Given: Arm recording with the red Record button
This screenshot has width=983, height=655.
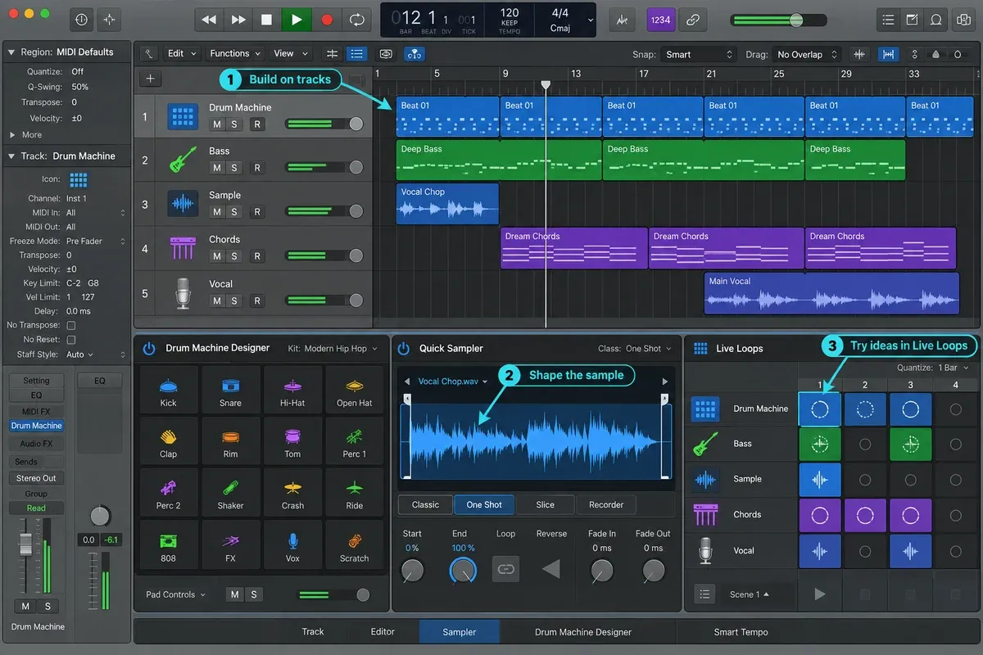Looking at the screenshot, I should [327, 19].
